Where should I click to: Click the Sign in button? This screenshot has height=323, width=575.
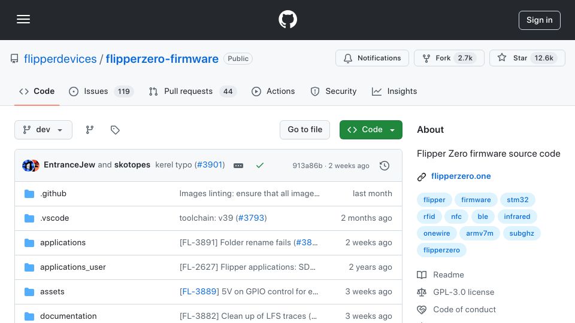click(540, 20)
